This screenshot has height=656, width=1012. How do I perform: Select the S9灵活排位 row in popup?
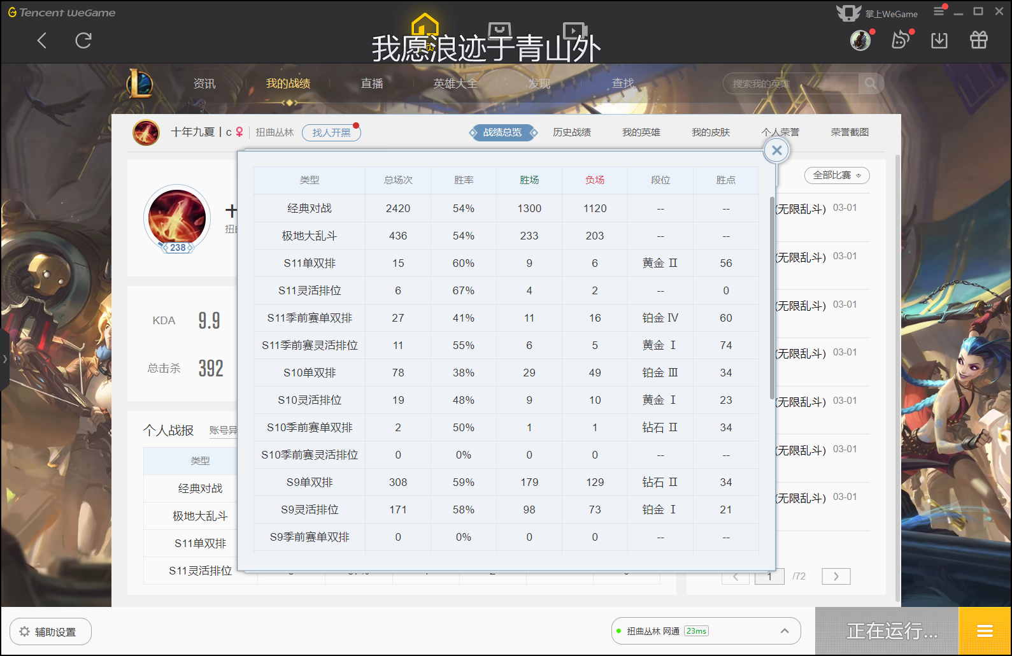pyautogui.click(x=506, y=510)
